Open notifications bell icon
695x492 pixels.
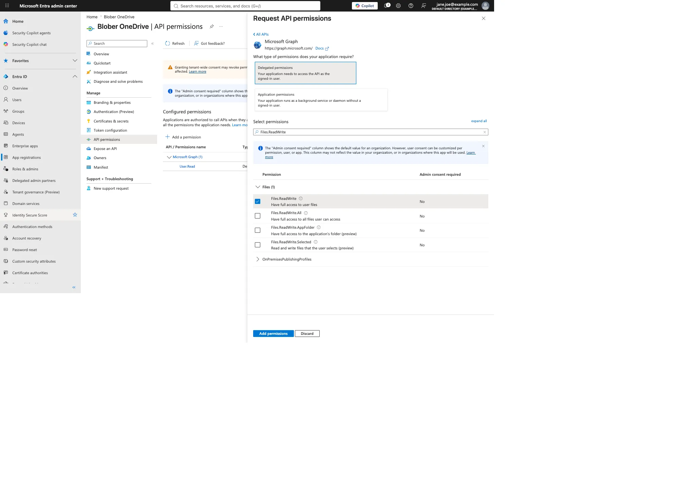point(387,6)
